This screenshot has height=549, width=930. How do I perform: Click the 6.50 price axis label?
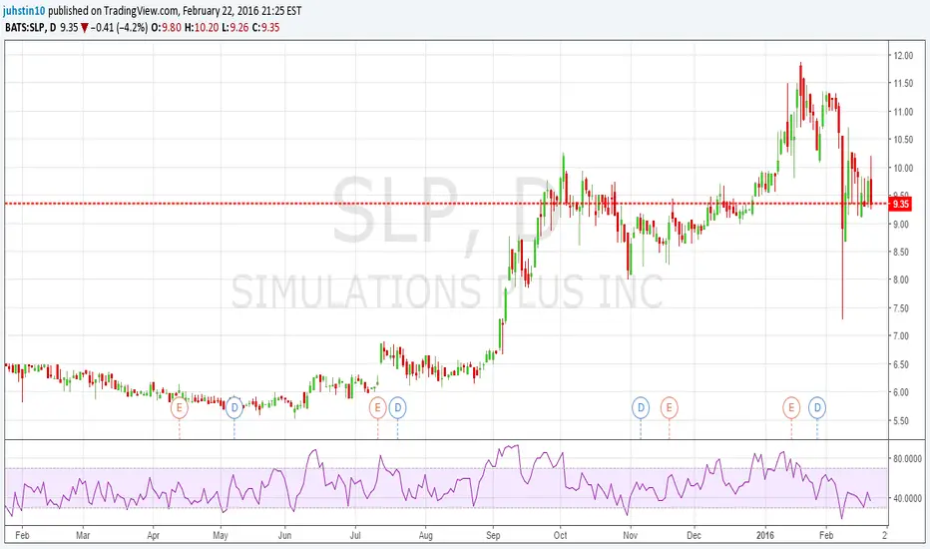coord(901,364)
